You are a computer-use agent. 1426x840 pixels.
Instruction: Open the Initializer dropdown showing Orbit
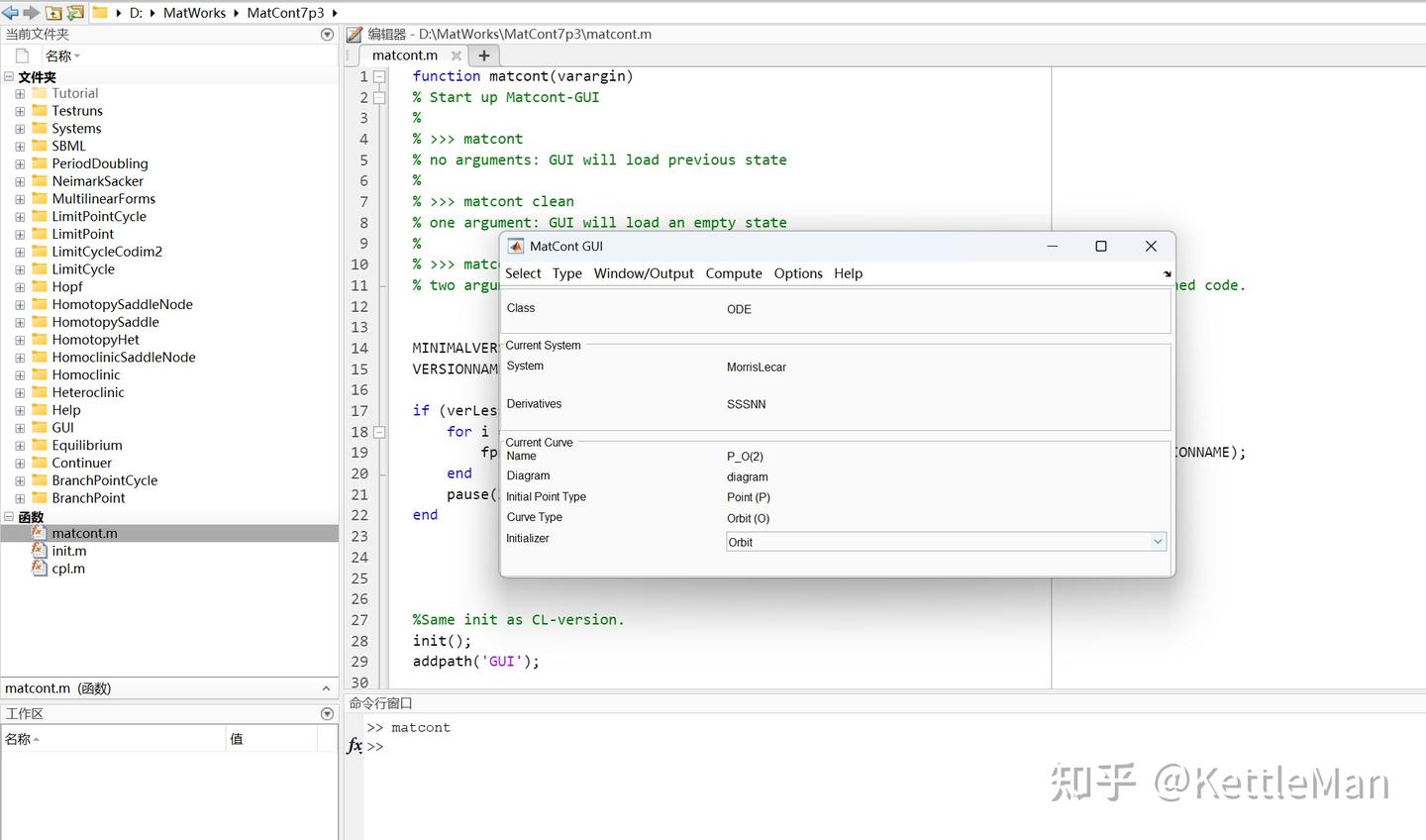pyautogui.click(x=1157, y=542)
